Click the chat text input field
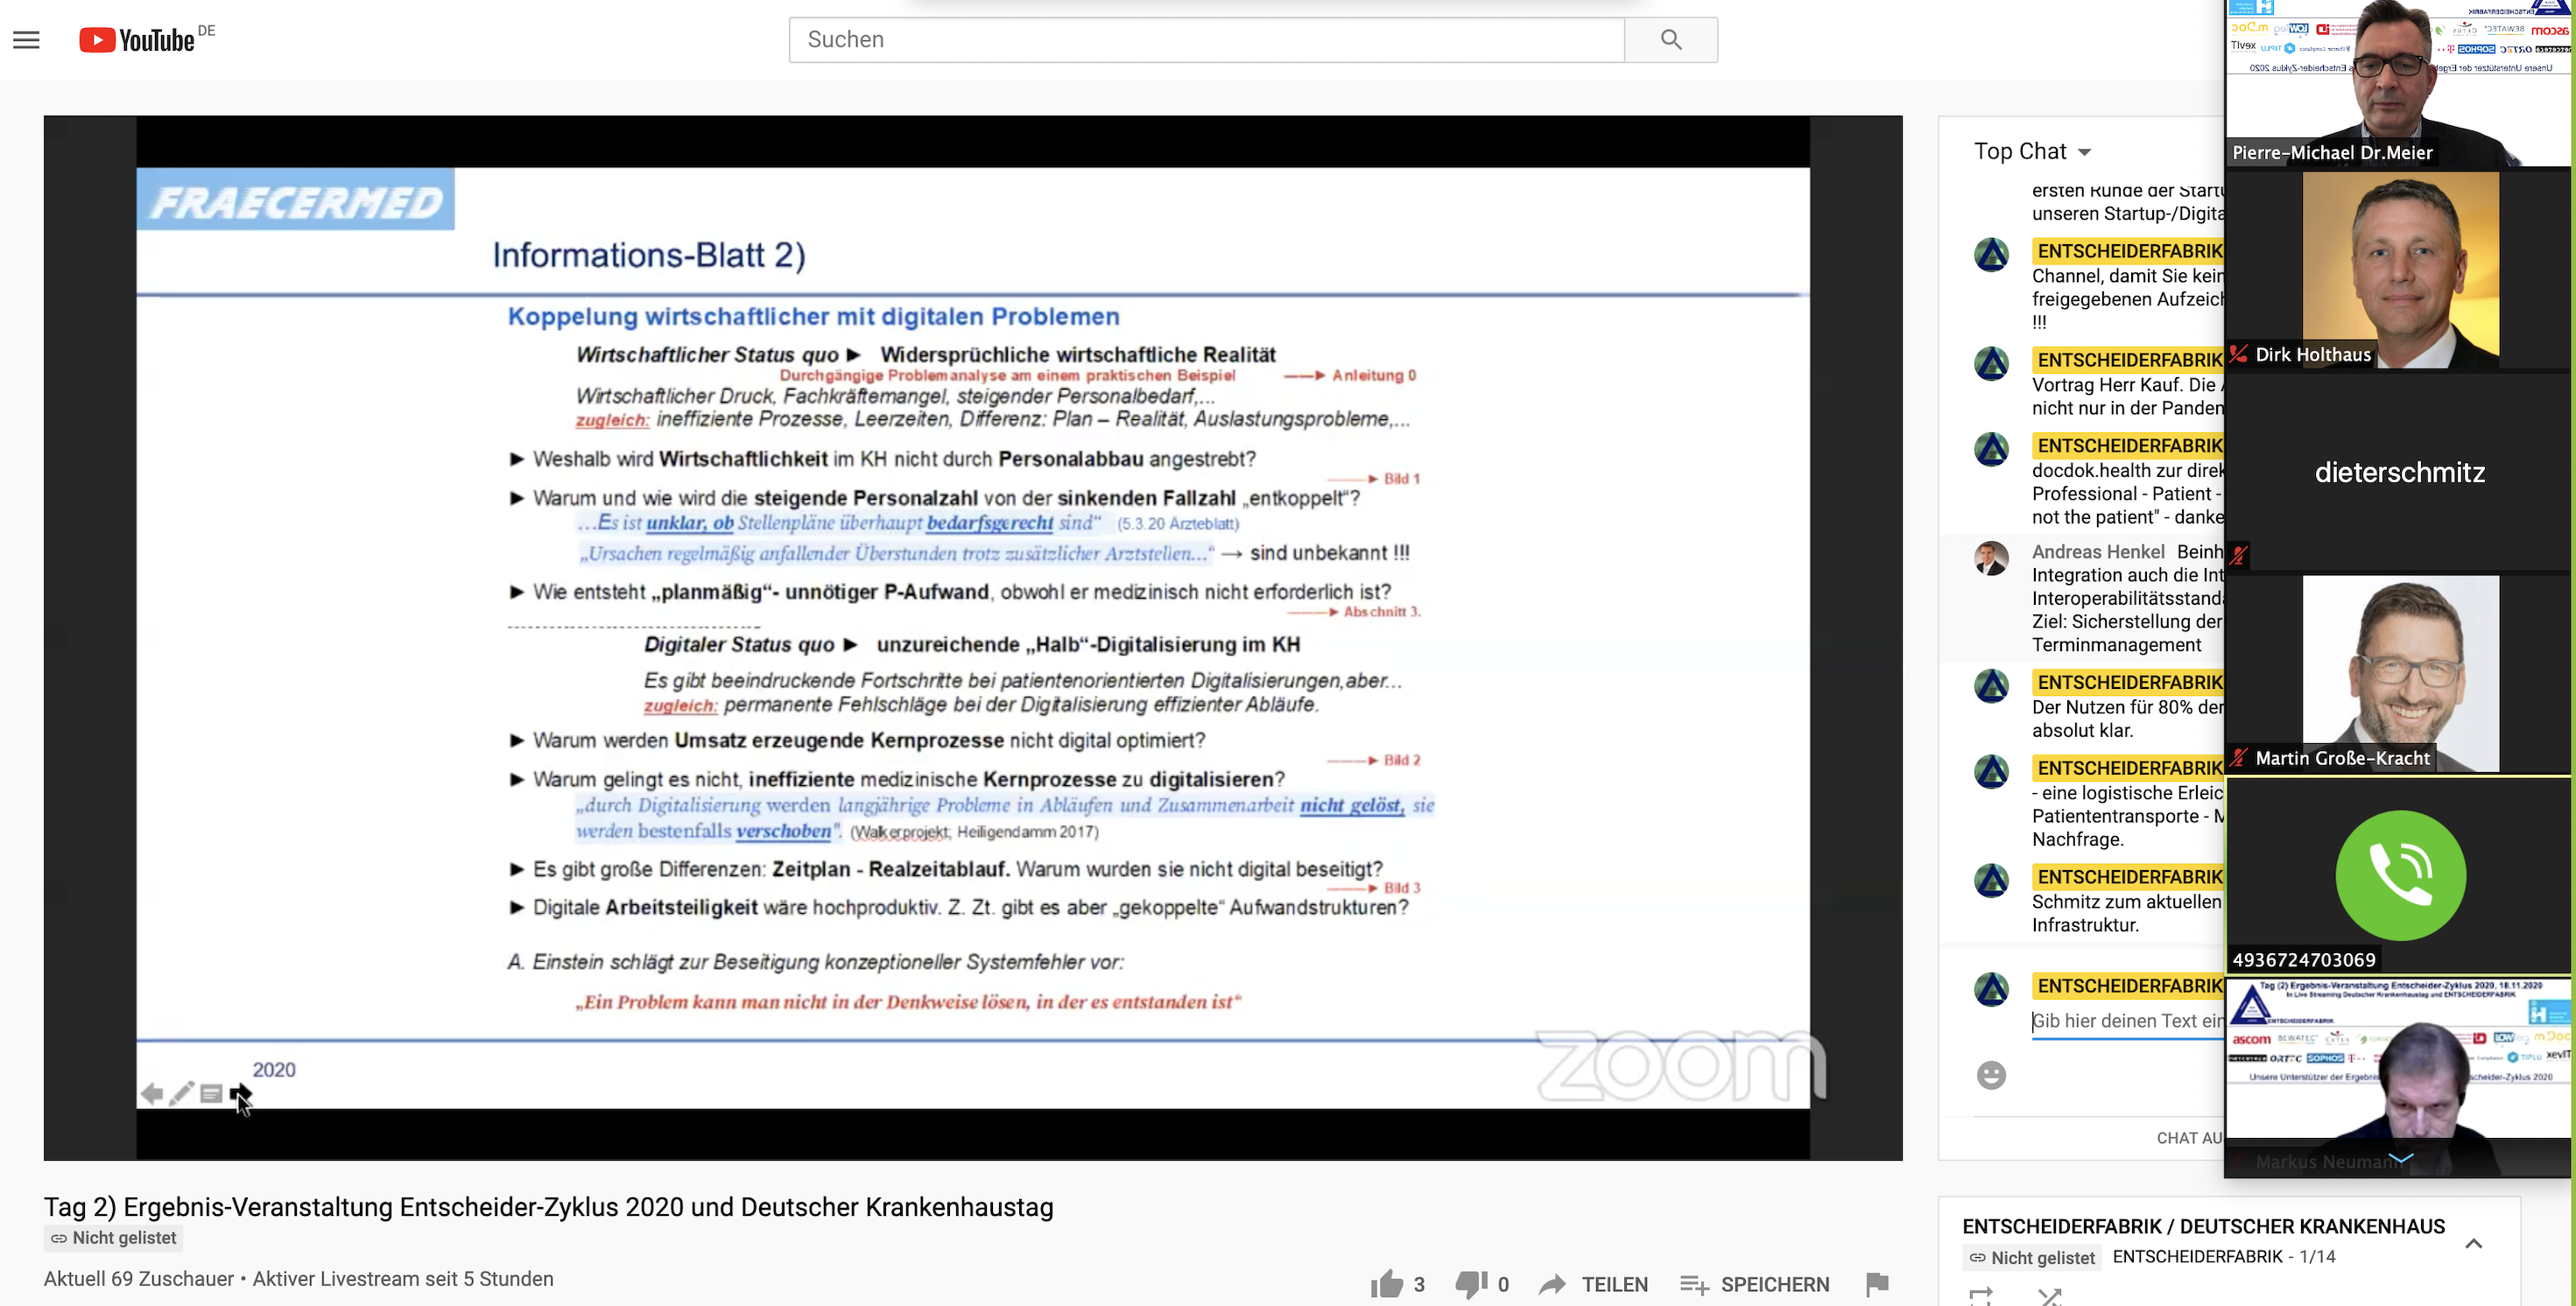Viewport: 2576px width, 1306px height. pos(2128,1021)
